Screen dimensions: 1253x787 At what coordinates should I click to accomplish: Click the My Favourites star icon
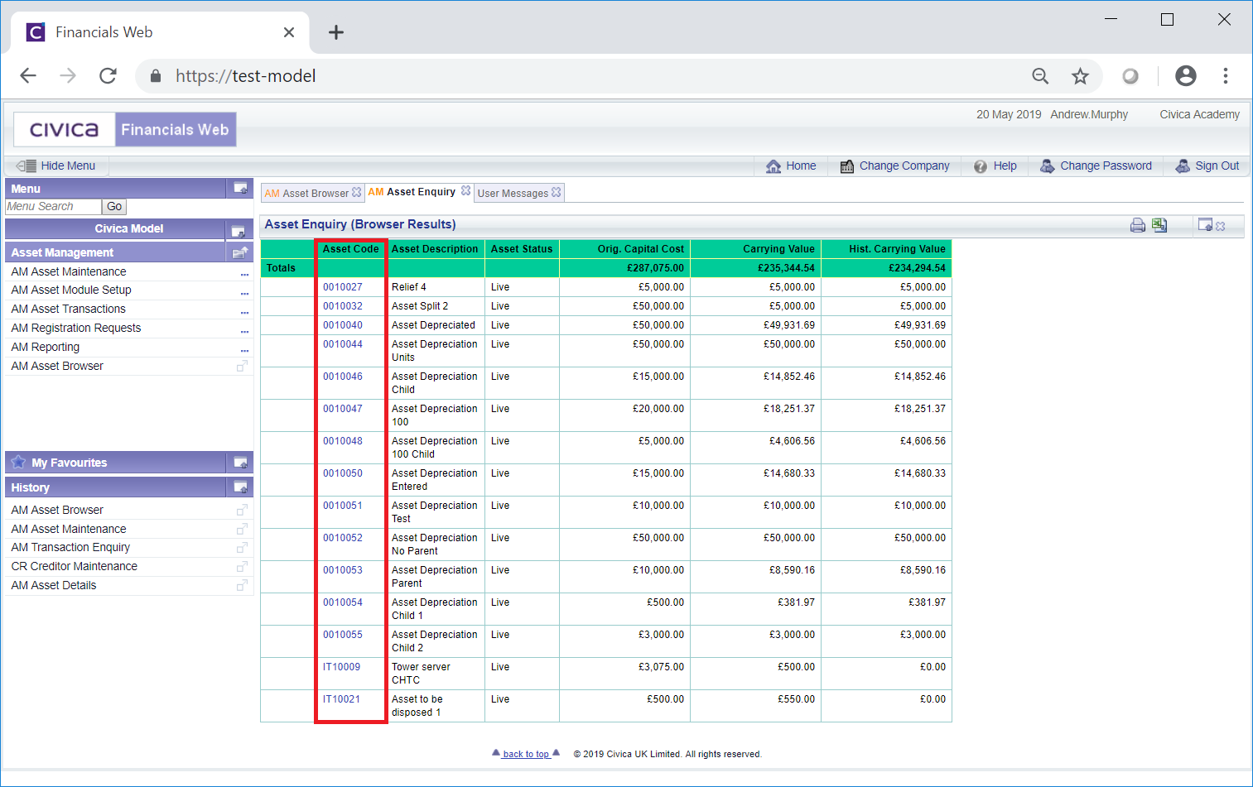click(18, 462)
